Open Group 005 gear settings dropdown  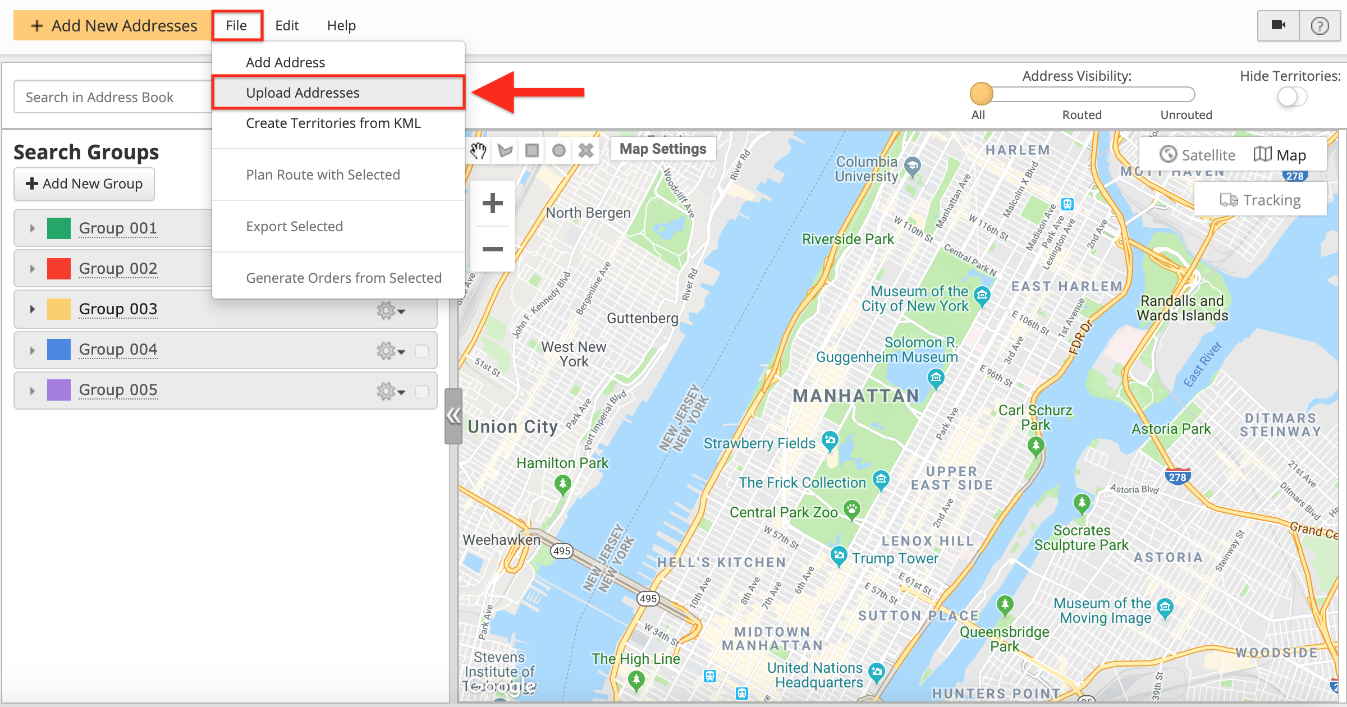[391, 391]
